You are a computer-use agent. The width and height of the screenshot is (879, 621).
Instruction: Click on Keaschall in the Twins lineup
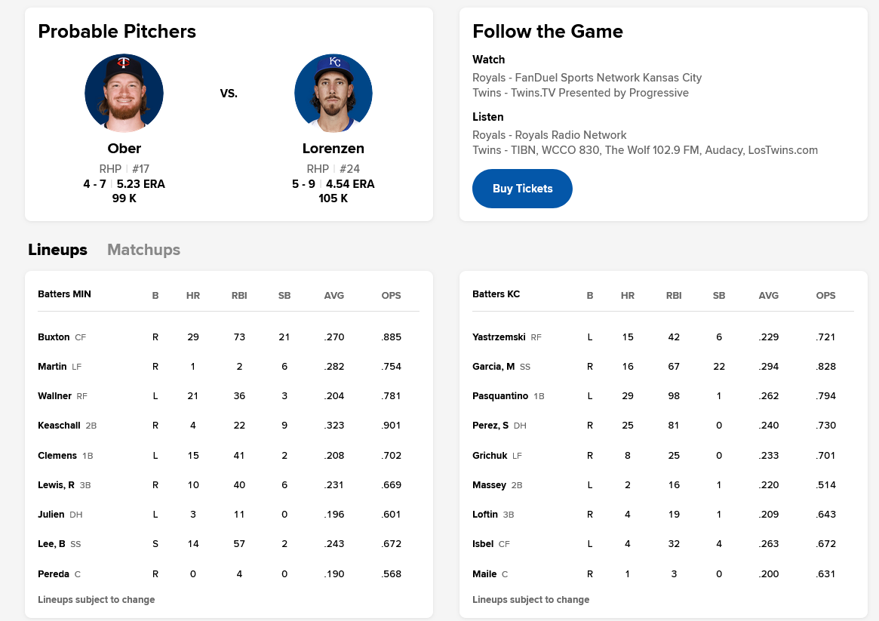coord(59,426)
